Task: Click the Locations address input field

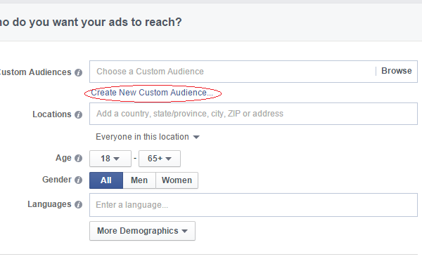Action: coord(253,114)
